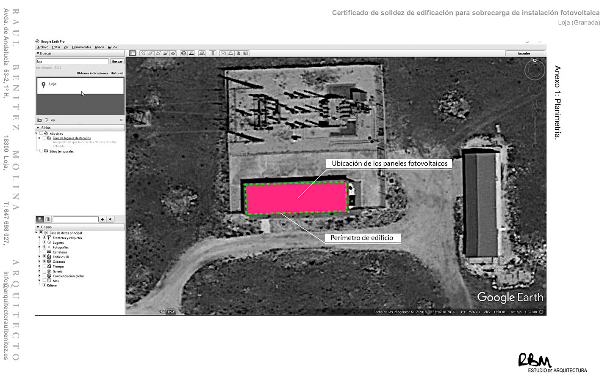Open the Herramientas menu

(x=81, y=47)
